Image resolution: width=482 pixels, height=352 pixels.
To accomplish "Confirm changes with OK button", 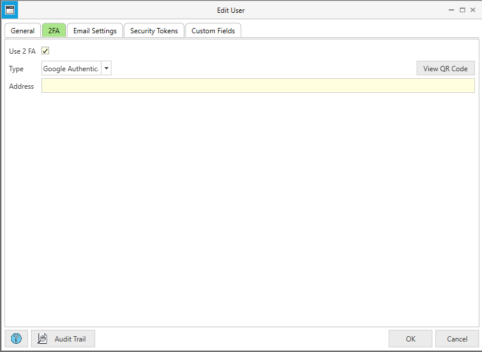I will 410,339.
